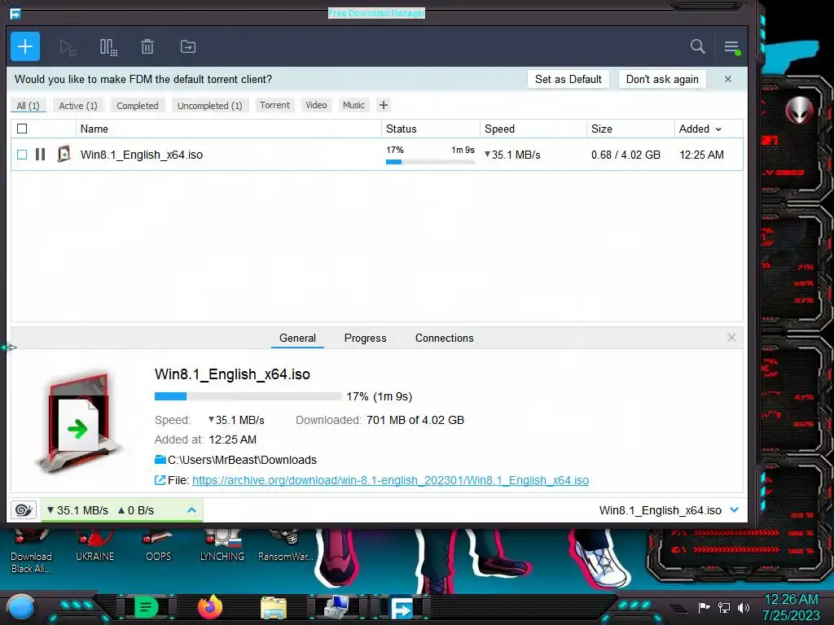Click the details panel progress bar

tap(248, 396)
